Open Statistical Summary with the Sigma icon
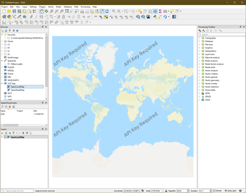Image resolution: width=246 pixels, height=193 pixels. (160, 11)
